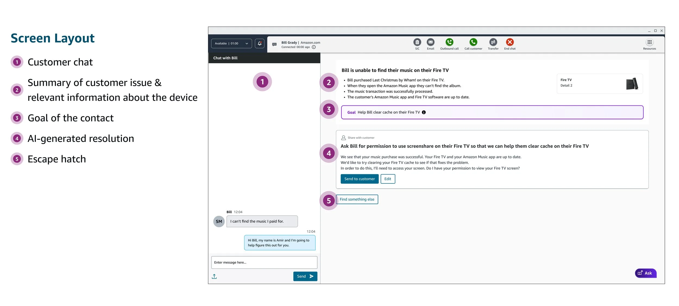The image size is (679, 306).
Task: Click the Send message button
Action: (305, 276)
